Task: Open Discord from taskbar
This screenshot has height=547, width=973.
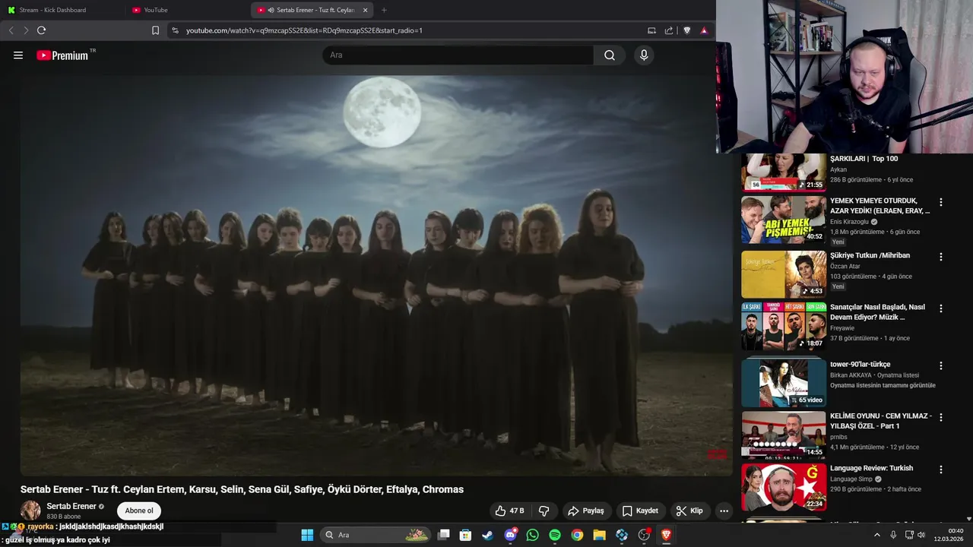Action: pyautogui.click(x=511, y=535)
